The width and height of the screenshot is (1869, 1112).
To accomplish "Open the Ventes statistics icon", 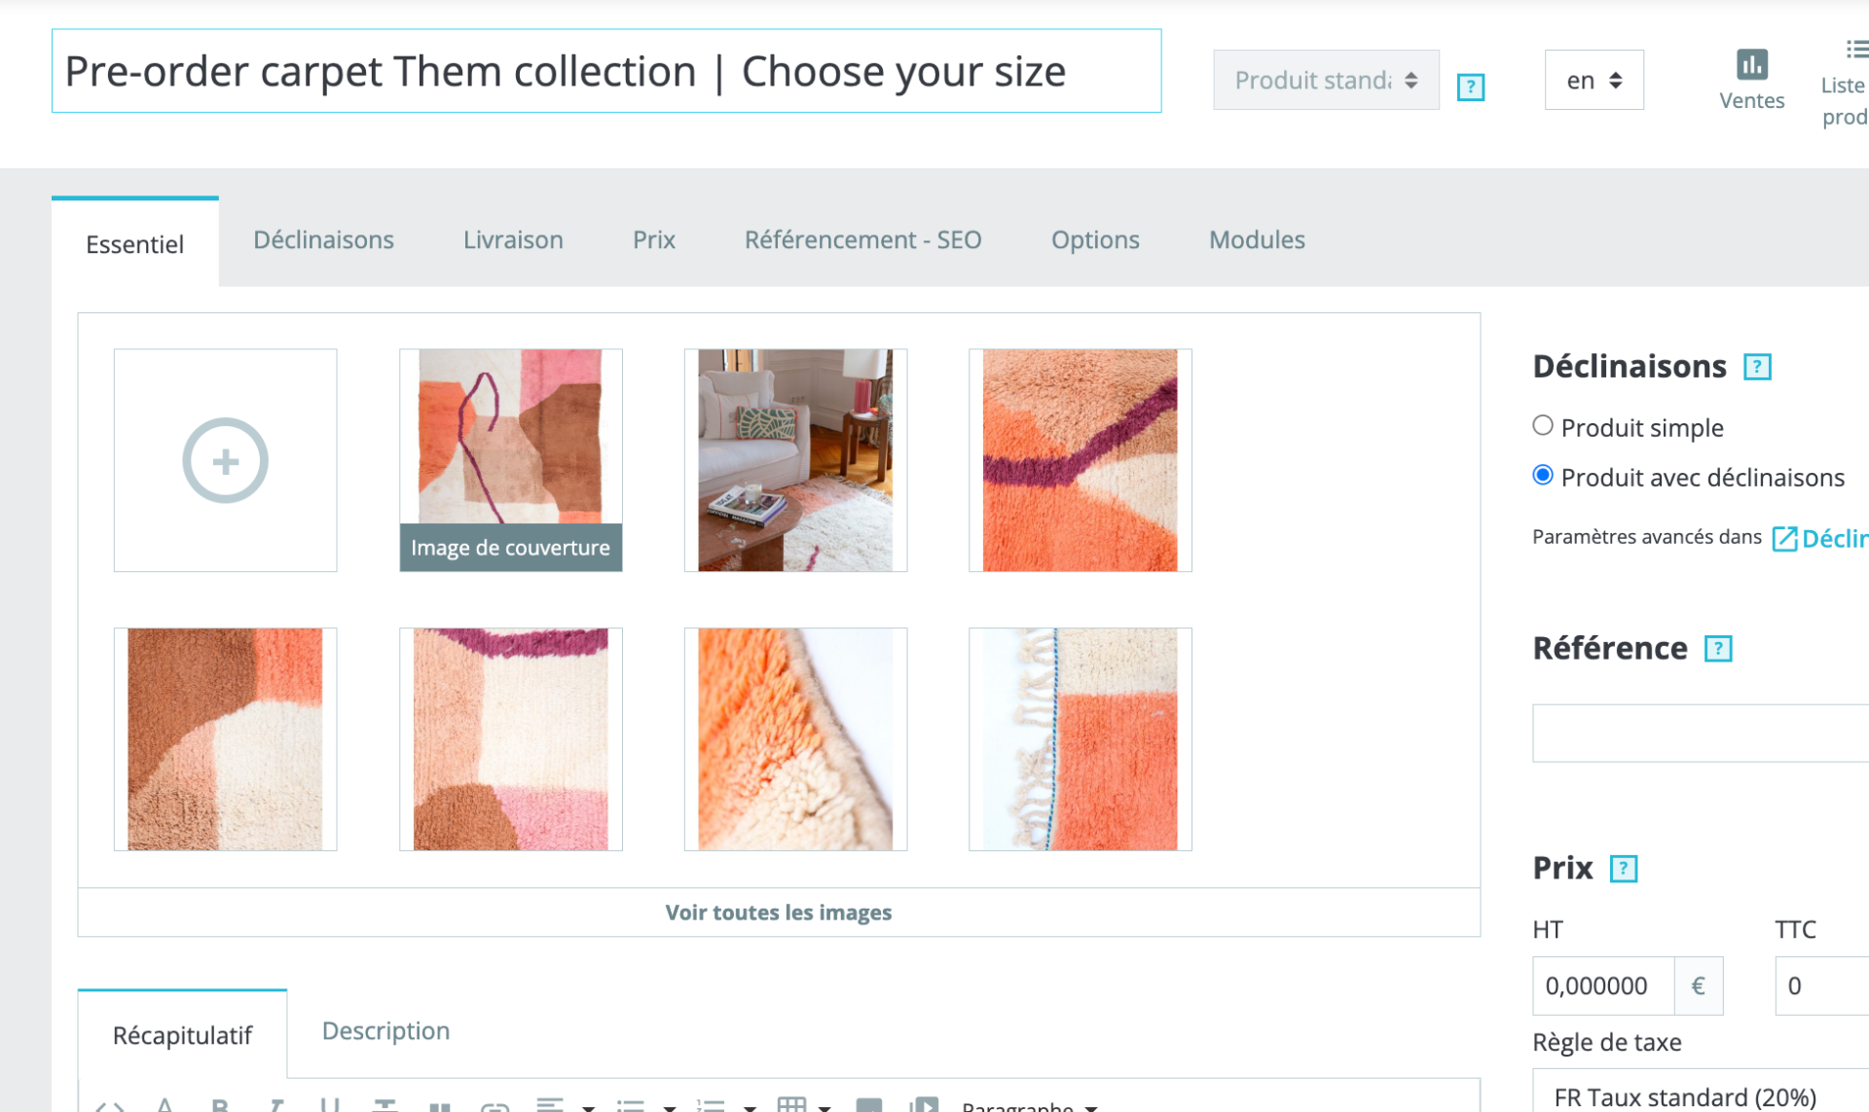I will click(1751, 65).
